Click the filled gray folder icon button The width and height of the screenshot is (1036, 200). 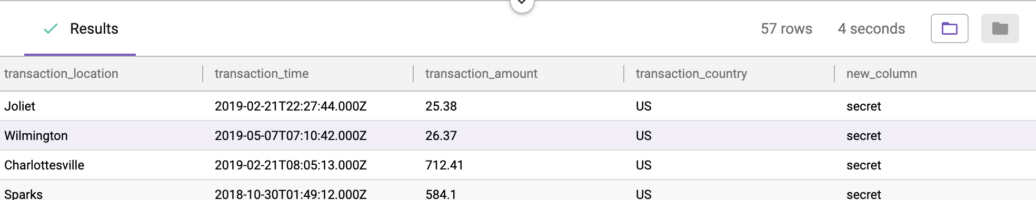tap(1000, 28)
